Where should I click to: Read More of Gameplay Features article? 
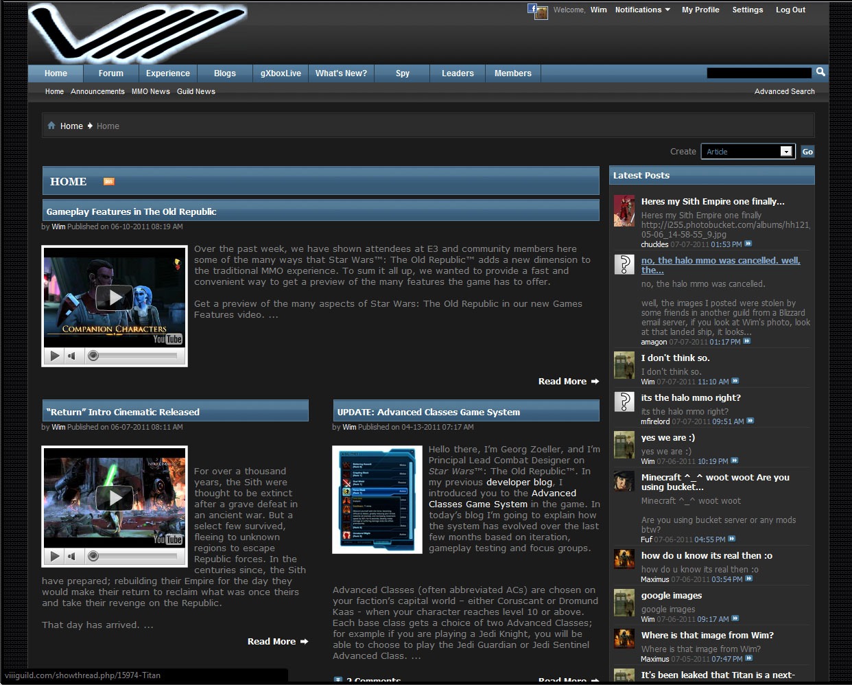coord(569,382)
